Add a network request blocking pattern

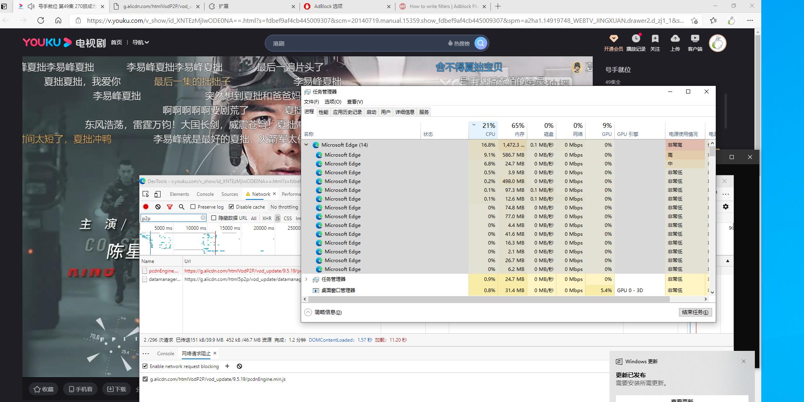[227, 366]
